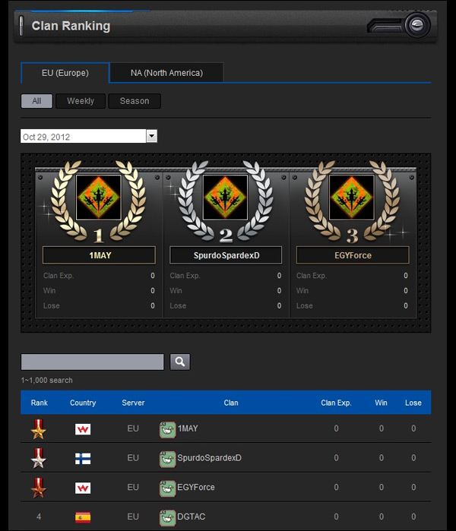The image size is (456, 531).
Task: Click the country flag in the 1MAY row
Action: (83, 429)
